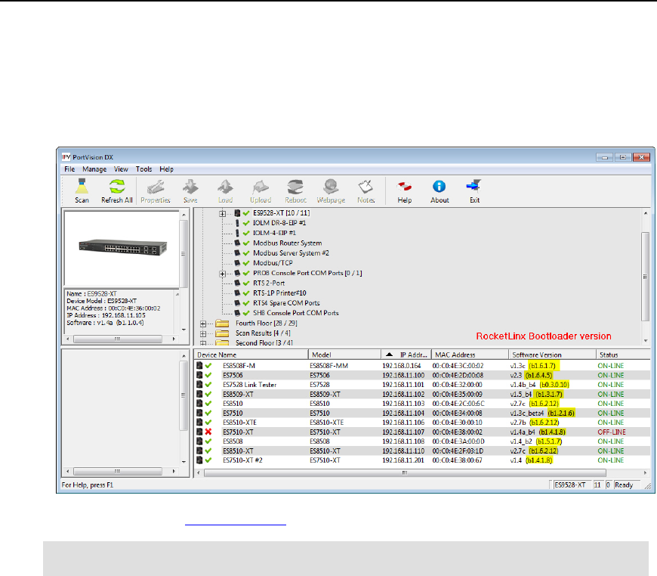
Task: Select RTS4 Spare COM Ports tree item
Action: (286, 303)
